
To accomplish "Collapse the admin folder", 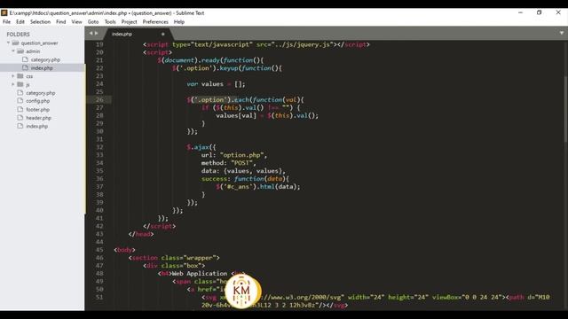I will 13,51.
